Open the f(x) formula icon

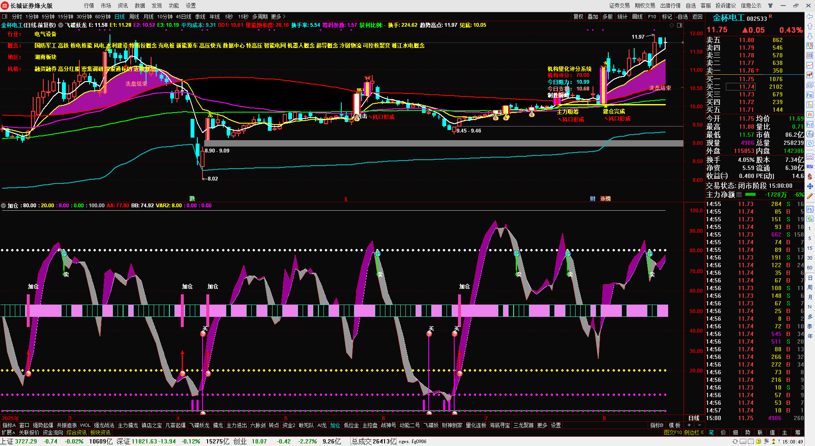pyautogui.click(x=810, y=134)
